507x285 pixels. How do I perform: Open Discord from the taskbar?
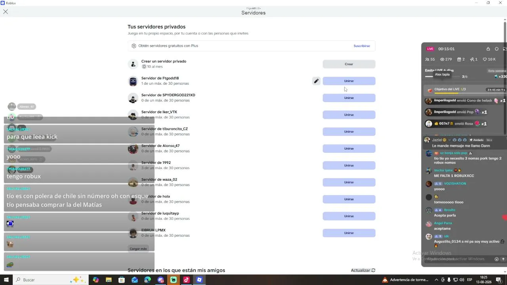[161, 280]
